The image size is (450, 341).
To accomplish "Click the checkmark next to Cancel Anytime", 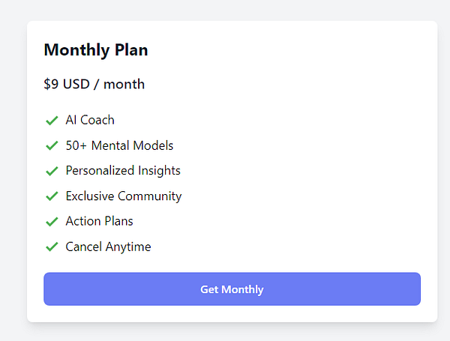I will [x=52, y=247].
